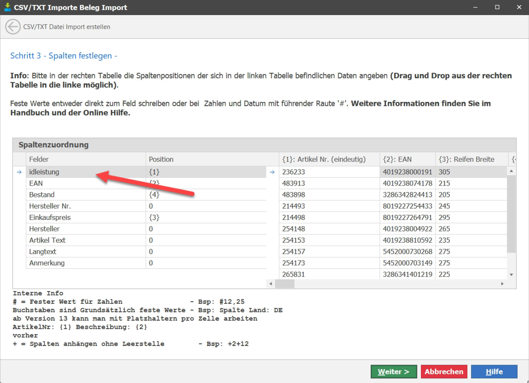Screen dimensions: 529x383
Task: Select EAN cell 4019238004922
Action: (408, 229)
